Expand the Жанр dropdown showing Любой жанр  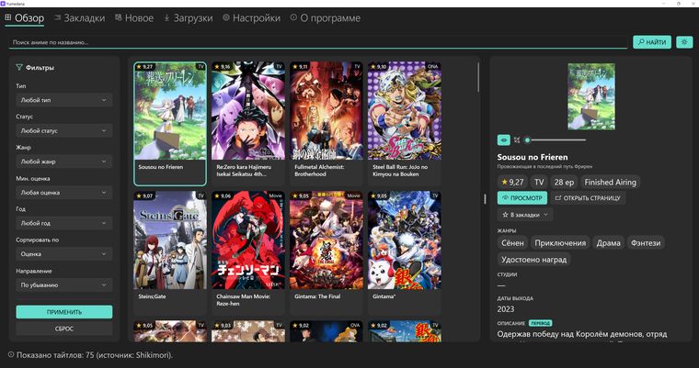(64, 162)
